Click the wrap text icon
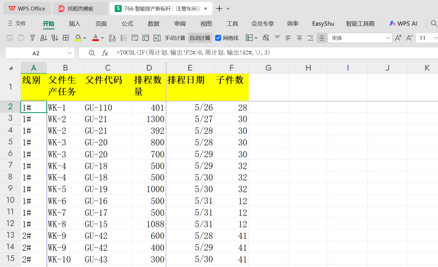This screenshot has width=438, height=267. tap(135, 38)
